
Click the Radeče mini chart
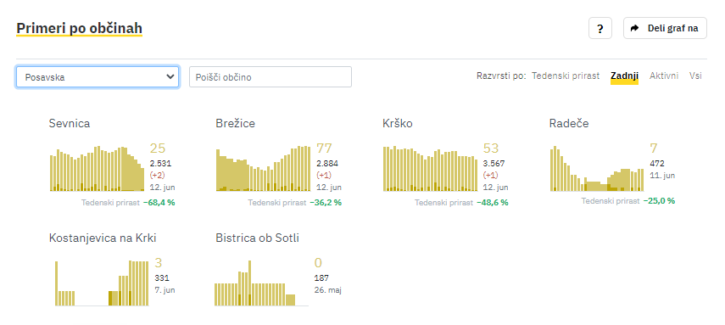point(597,169)
